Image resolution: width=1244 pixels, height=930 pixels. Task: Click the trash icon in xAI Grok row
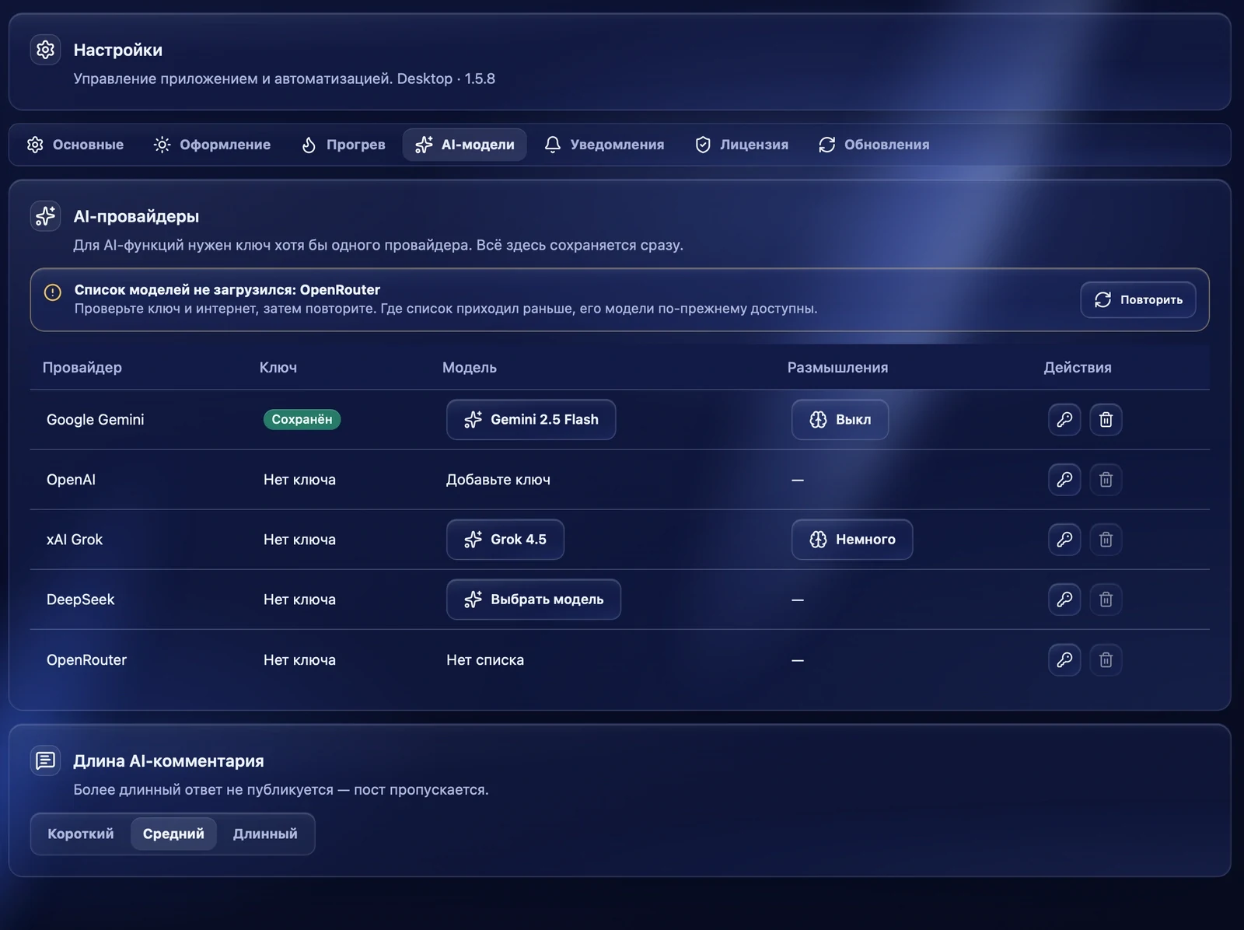[1106, 540]
